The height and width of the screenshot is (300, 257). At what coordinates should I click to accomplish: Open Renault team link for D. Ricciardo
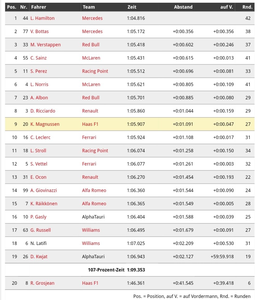[x=90, y=111]
